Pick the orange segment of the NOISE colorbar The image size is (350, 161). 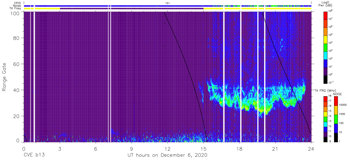coord(336,110)
